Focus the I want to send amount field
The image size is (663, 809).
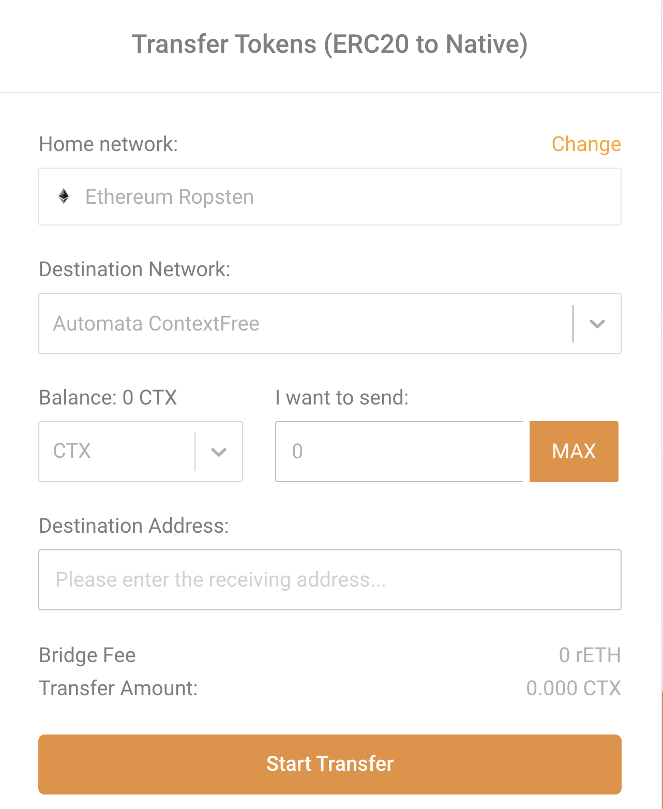[400, 452]
